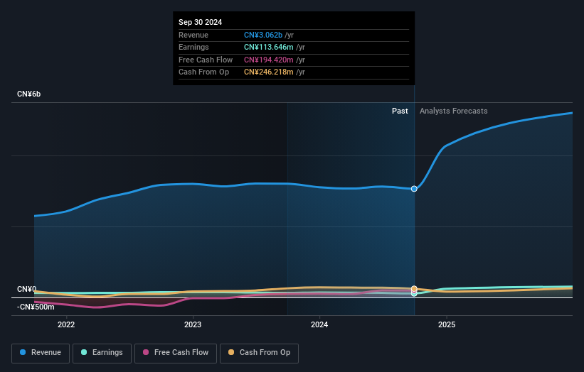Click the Sep 30 2024 tooltip date

[x=200, y=22]
